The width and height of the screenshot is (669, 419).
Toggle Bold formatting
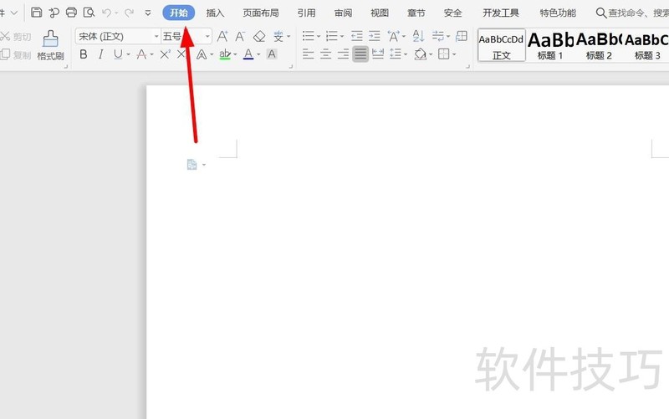coord(84,54)
